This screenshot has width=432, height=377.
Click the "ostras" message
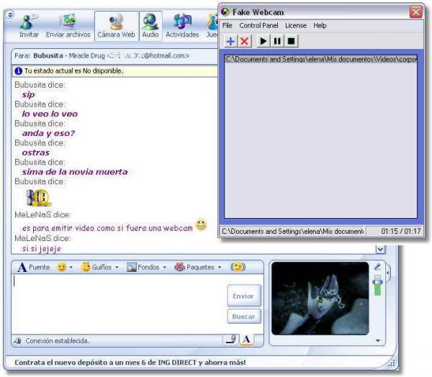[36, 153]
